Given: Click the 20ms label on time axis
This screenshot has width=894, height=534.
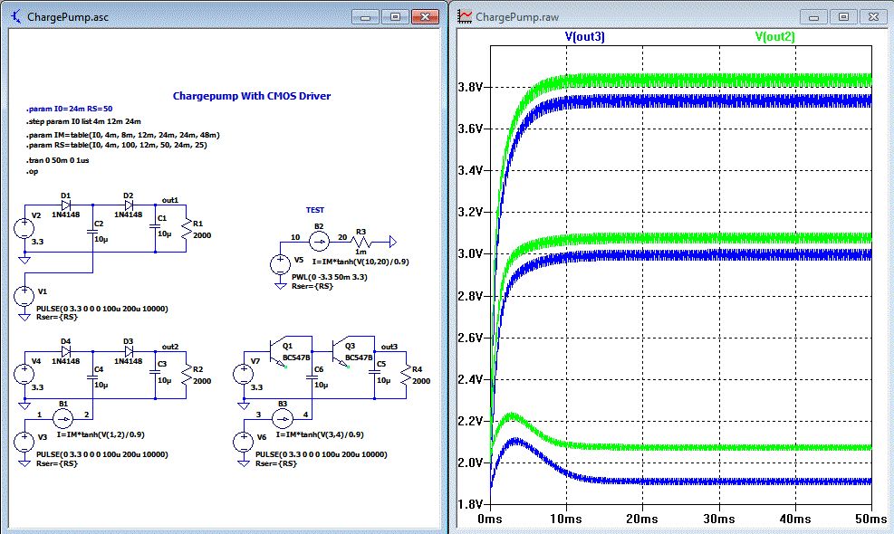Looking at the screenshot, I should point(642,520).
